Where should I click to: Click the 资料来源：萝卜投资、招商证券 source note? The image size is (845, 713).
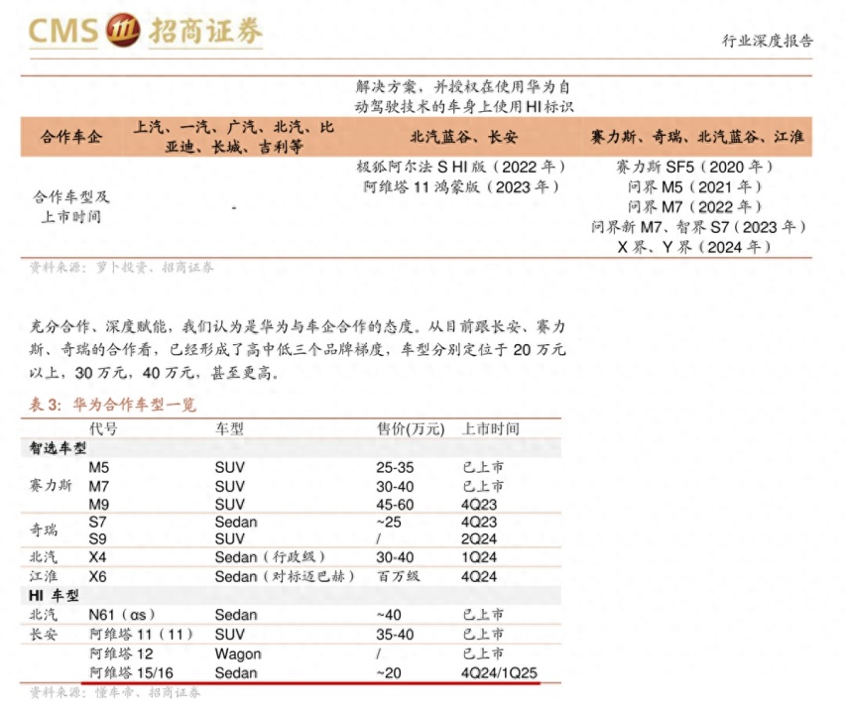pyautogui.click(x=122, y=268)
